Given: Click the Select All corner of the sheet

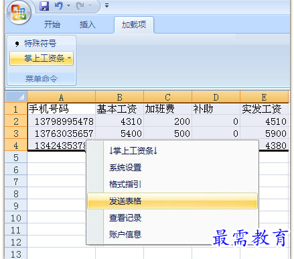Looking at the screenshot, I should coord(16,97).
